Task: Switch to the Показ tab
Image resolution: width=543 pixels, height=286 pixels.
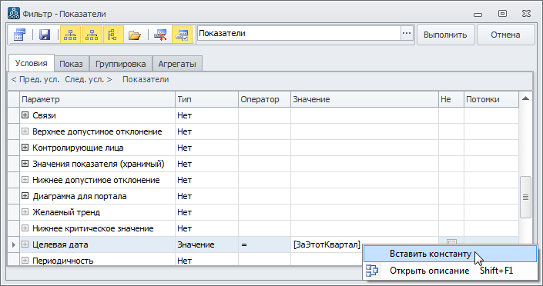Action: 71,64
